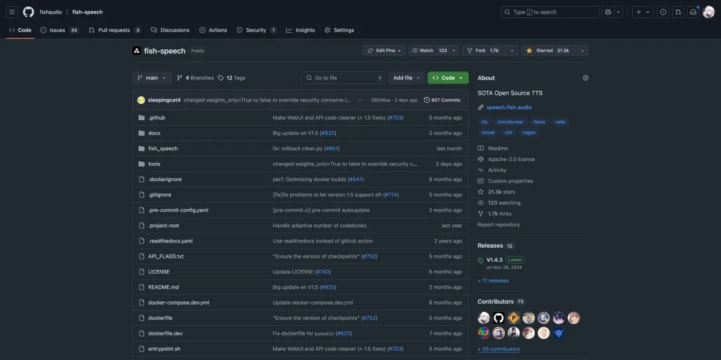Screen dimensions: 721x360
Task: Expand the Add file dropdown
Action: click(406, 78)
